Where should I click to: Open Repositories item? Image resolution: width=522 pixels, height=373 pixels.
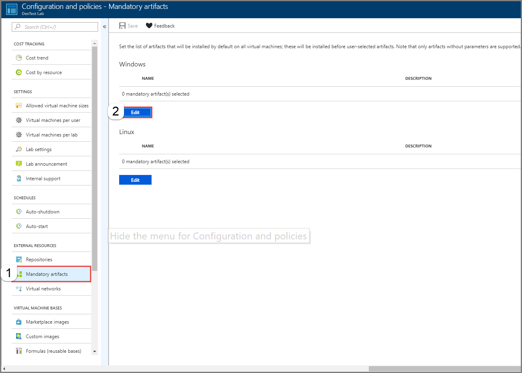point(51,260)
